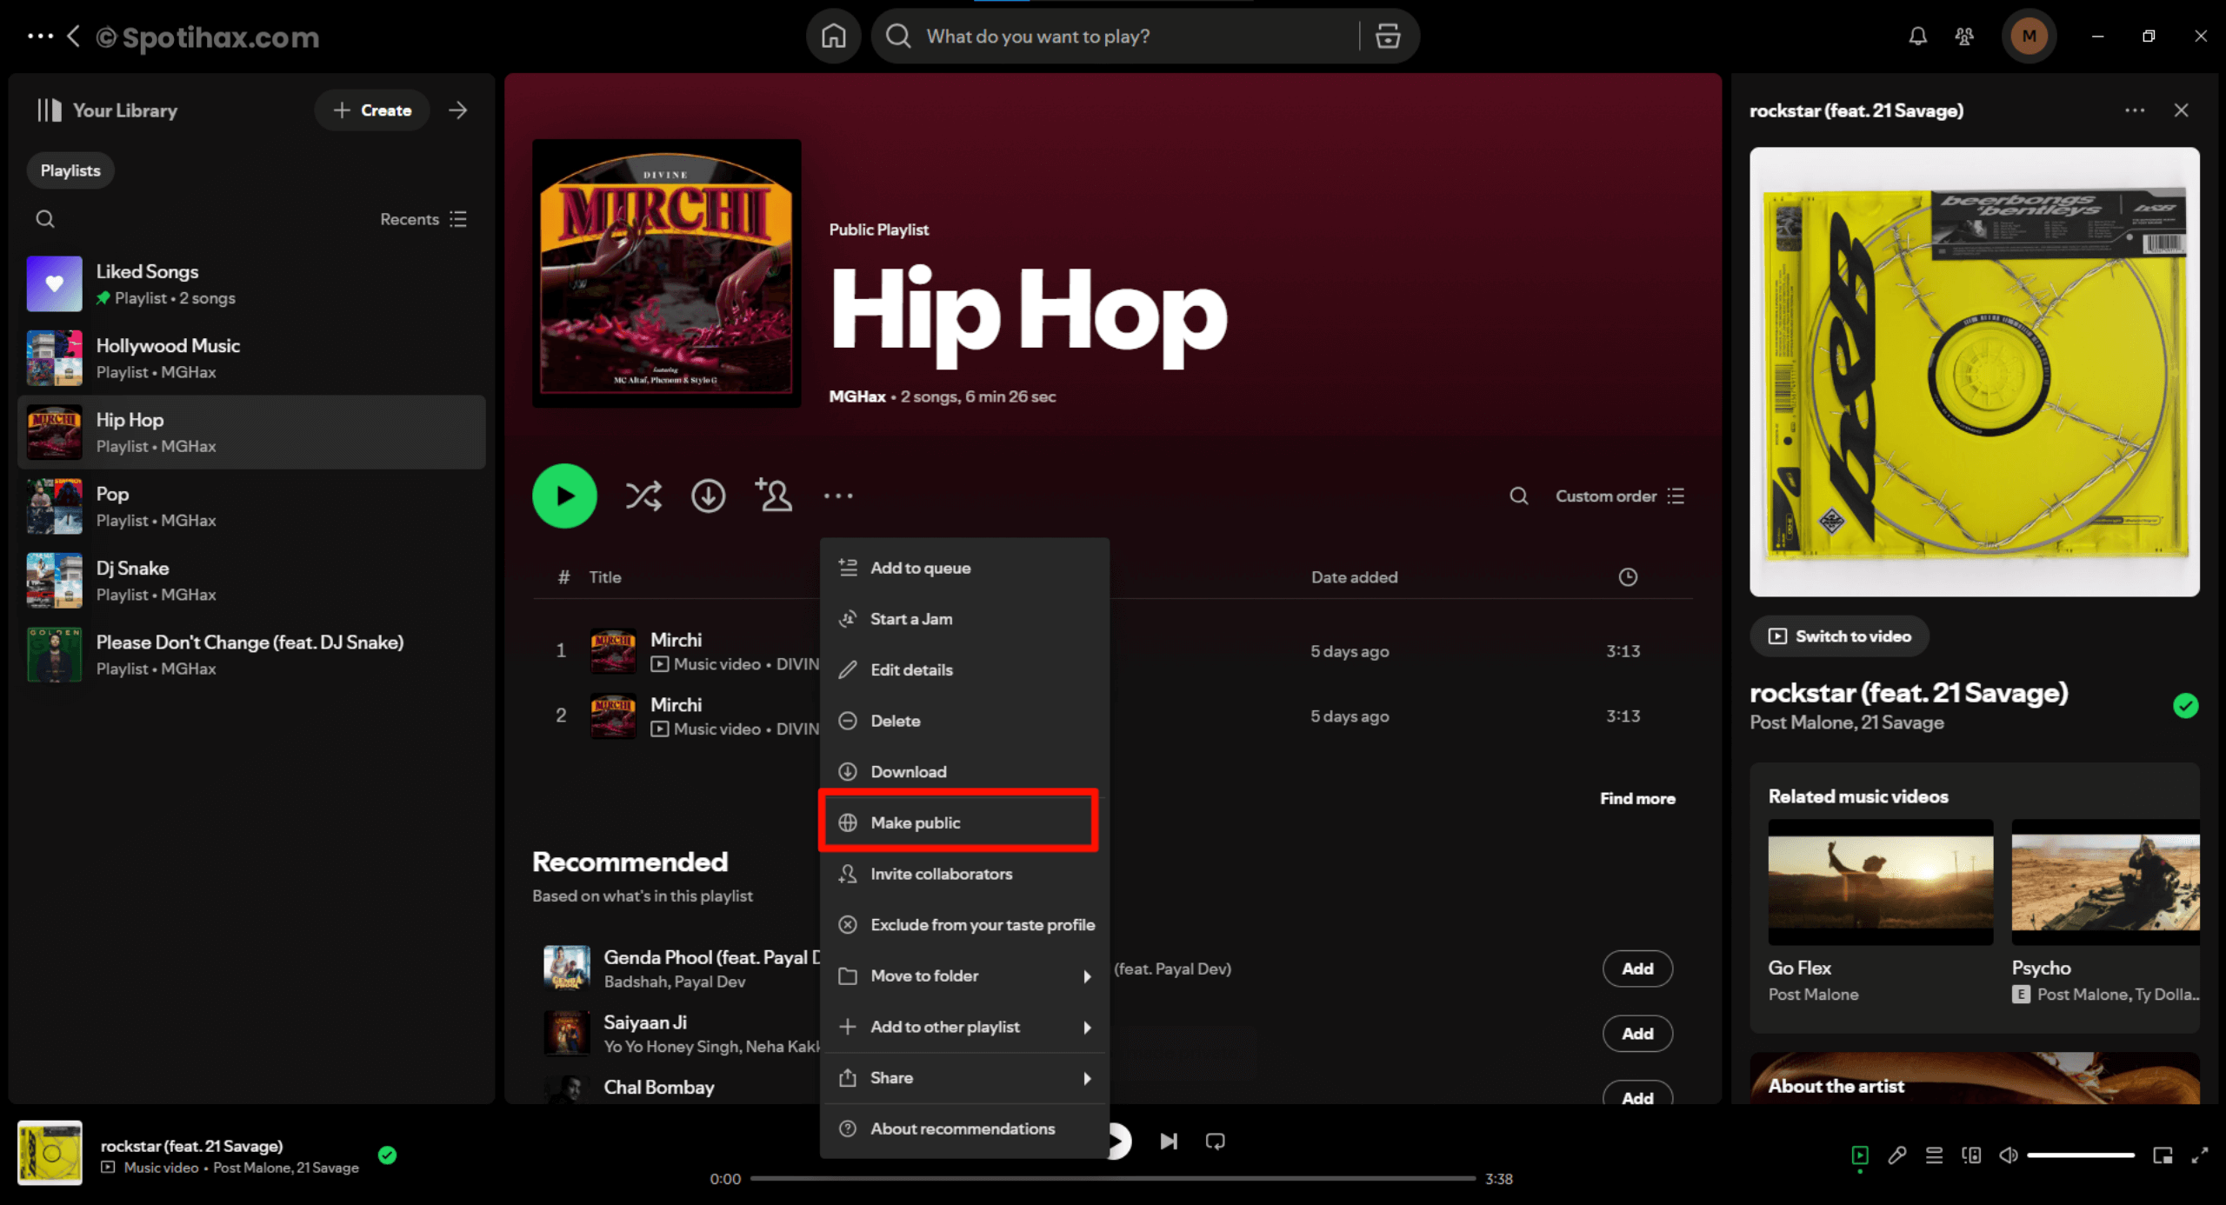Adjust the volume slider
The height and width of the screenshot is (1205, 2226).
[2081, 1155]
